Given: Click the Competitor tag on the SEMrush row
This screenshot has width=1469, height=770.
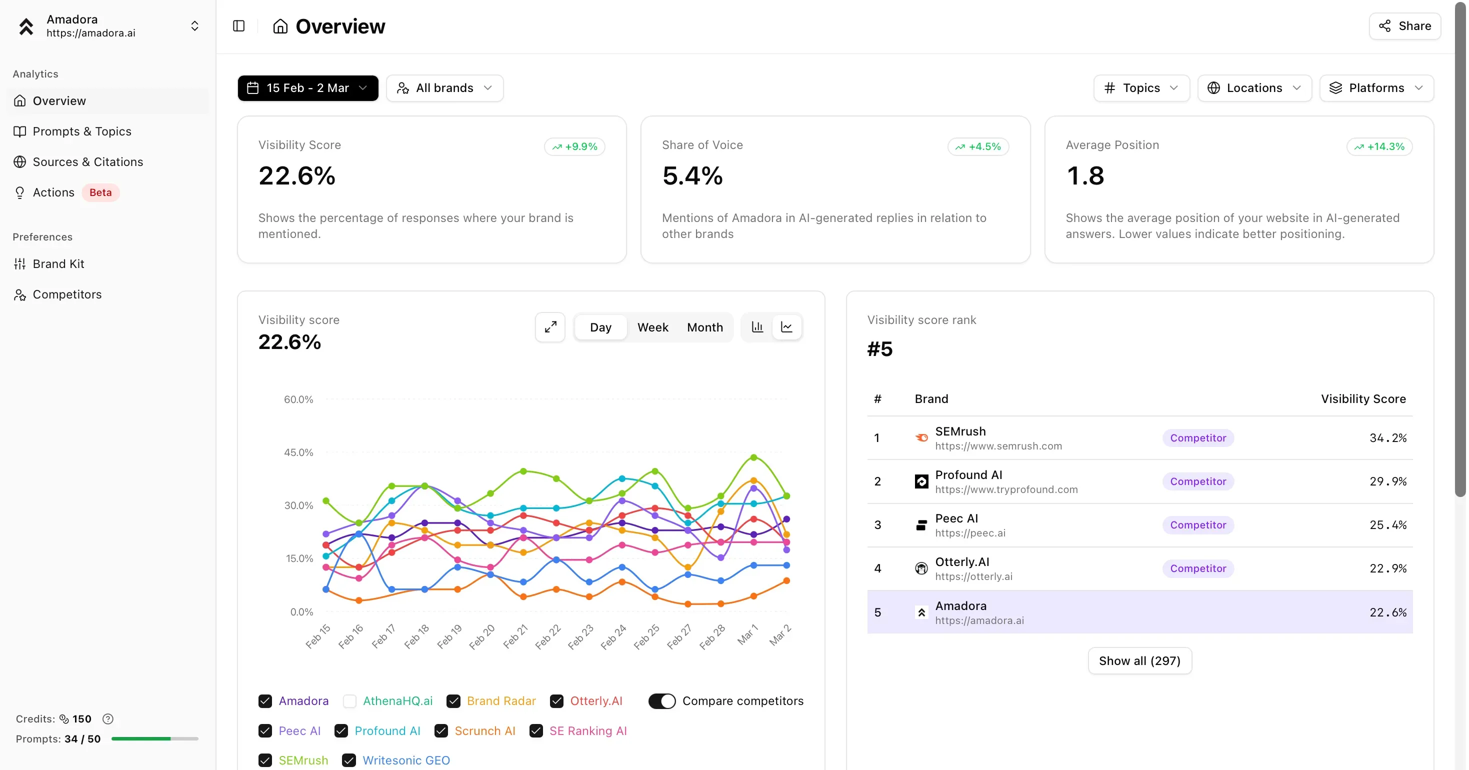Looking at the screenshot, I should [1198, 438].
